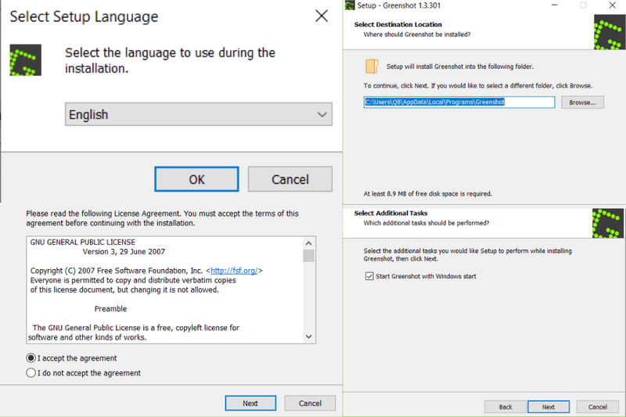Click Greenshot logo on Destination Location page
626x417 pixels.
pyautogui.click(x=610, y=32)
